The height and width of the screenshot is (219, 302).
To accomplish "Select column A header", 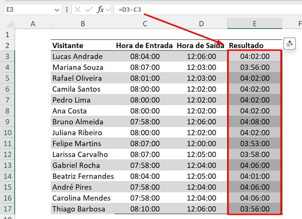I will [33, 24].
